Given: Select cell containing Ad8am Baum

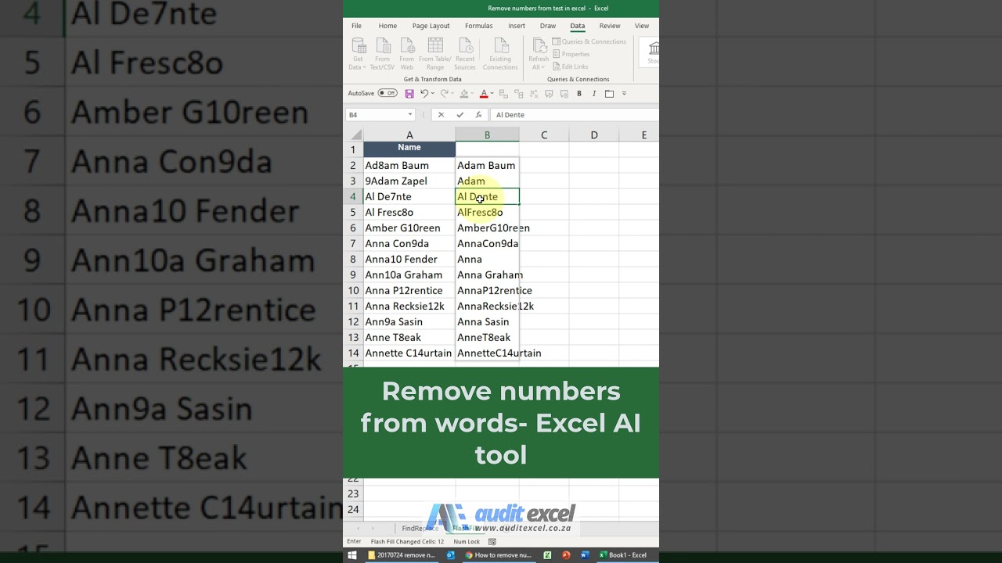Looking at the screenshot, I should pyautogui.click(x=409, y=165).
